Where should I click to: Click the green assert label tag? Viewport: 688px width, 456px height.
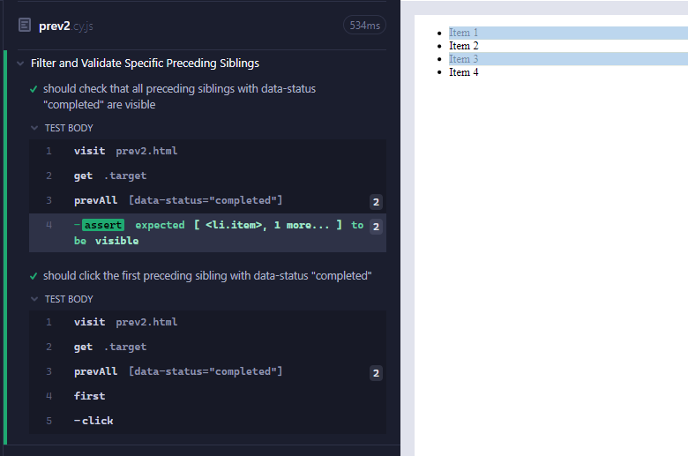pyautogui.click(x=103, y=225)
